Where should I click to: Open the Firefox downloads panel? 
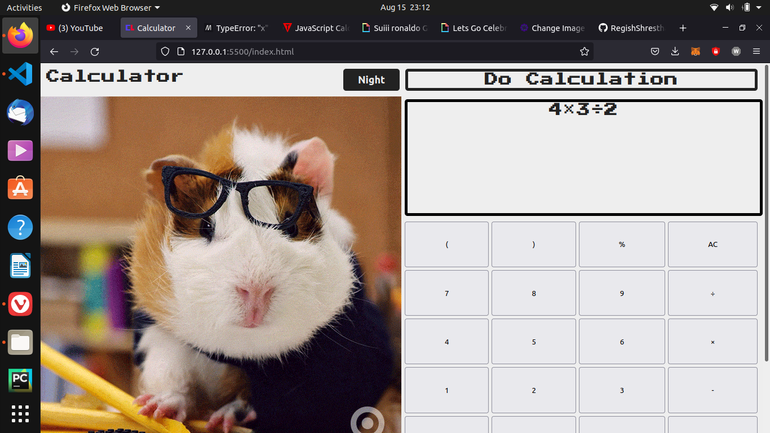click(675, 52)
